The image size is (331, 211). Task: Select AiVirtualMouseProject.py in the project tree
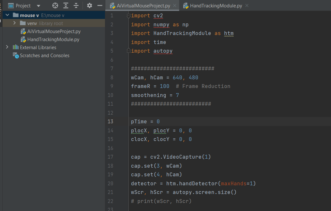tap(54, 31)
